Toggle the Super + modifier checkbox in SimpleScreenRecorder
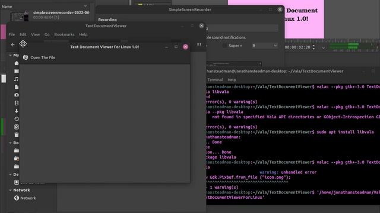The width and height of the screenshot is (380, 213). click(224, 46)
